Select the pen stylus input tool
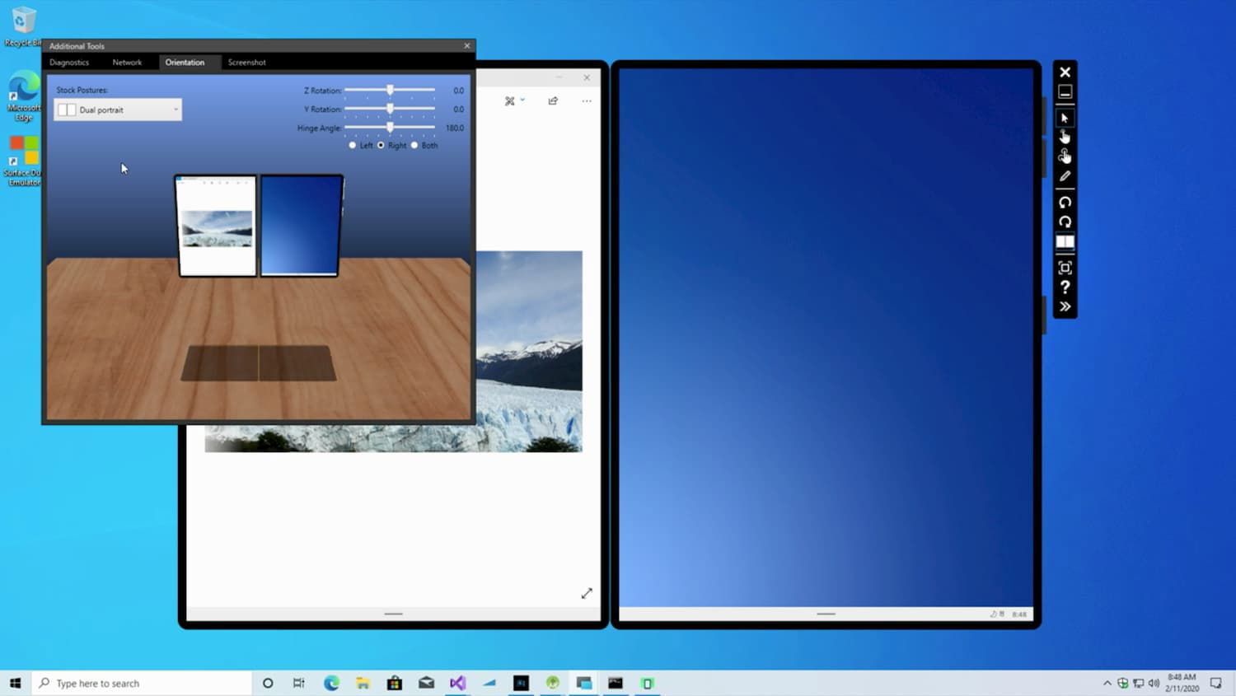 tap(1065, 175)
